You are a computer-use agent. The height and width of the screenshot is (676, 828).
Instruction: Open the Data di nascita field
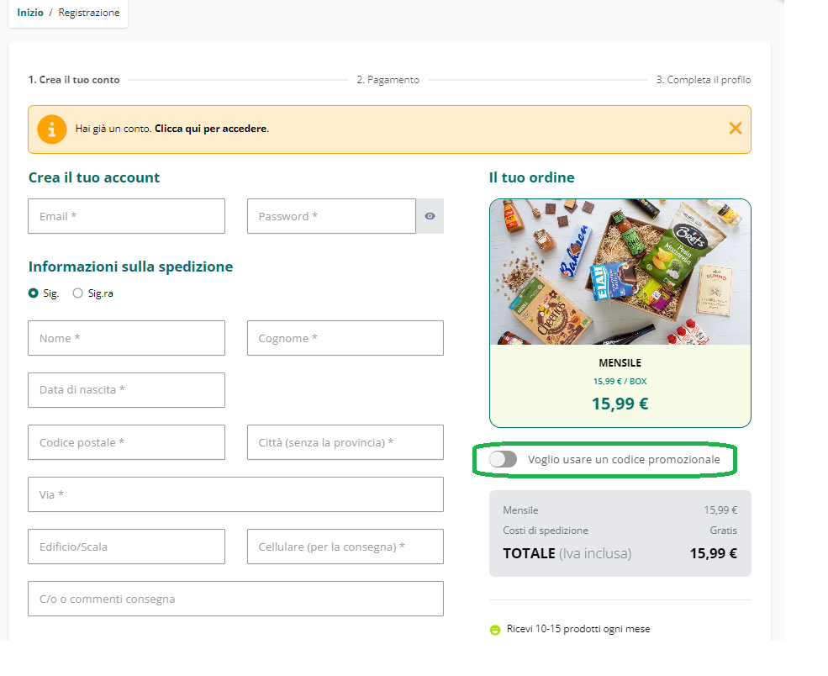click(126, 390)
